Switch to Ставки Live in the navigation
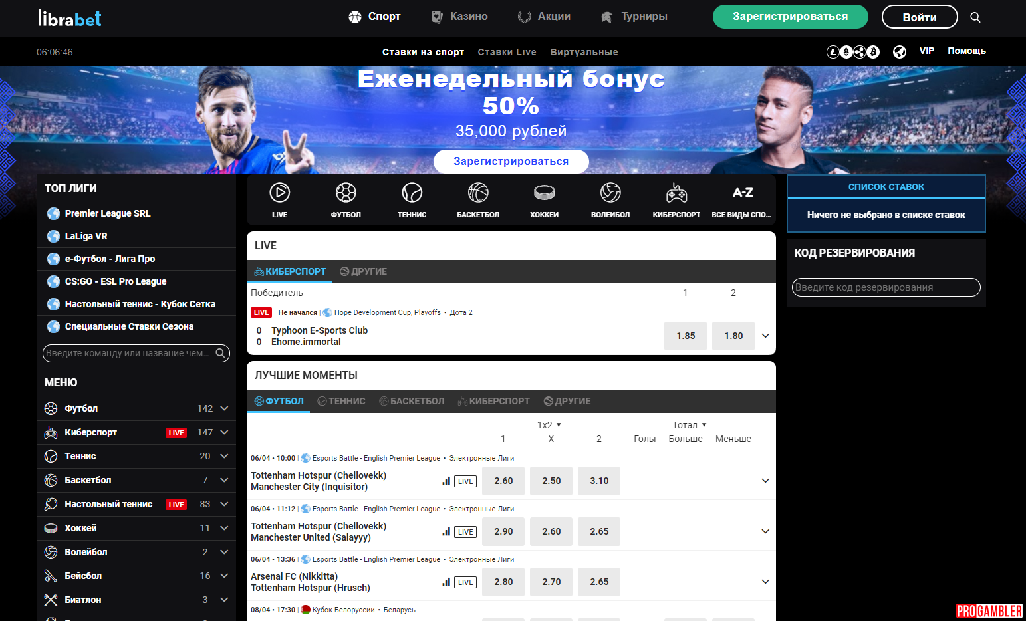The height and width of the screenshot is (621, 1026). (x=507, y=52)
